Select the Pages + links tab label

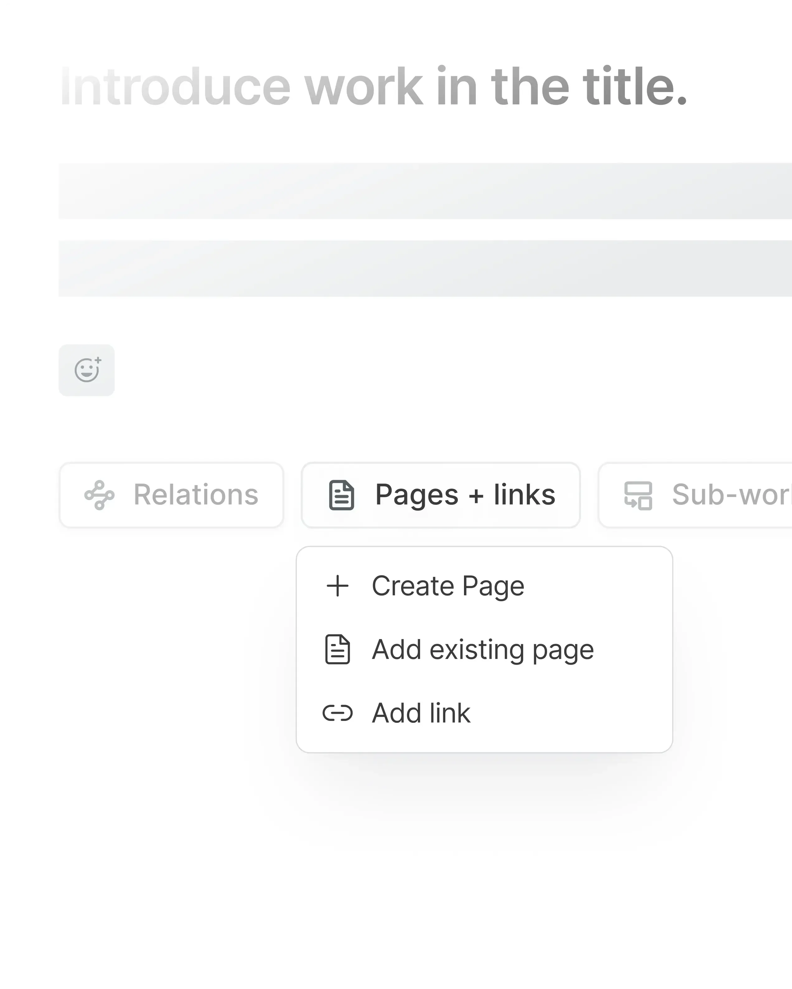click(465, 495)
